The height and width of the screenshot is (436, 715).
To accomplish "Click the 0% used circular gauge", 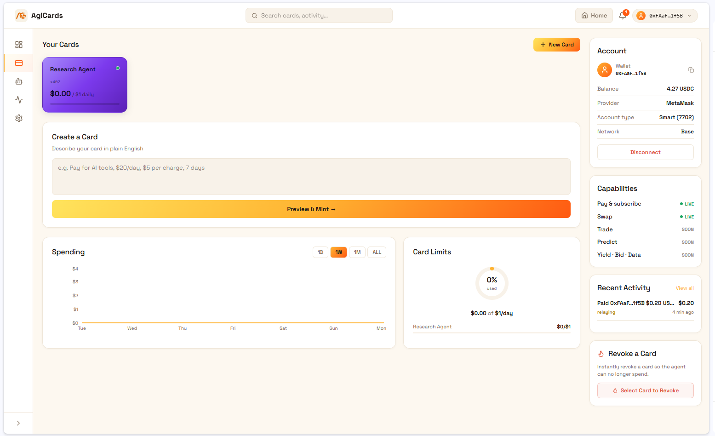I will tap(492, 283).
